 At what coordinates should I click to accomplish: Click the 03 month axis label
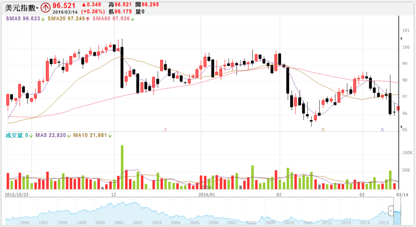[x=362, y=195]
